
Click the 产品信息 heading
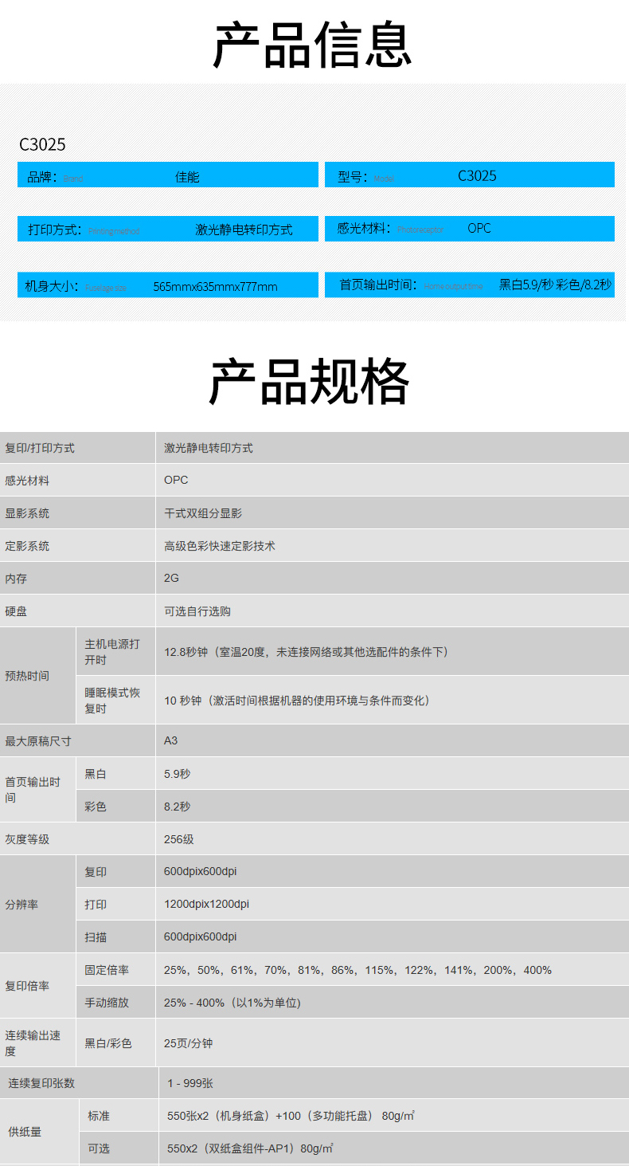tap(312, 45)
